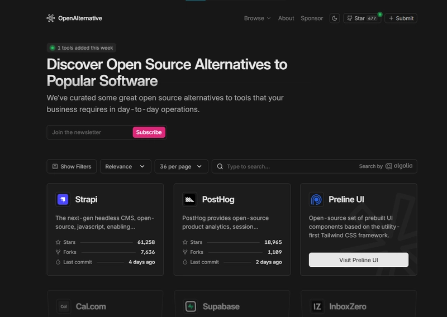Click the PostHog logo icon
Viewport: 447px width, 317px height.
click(189, 199)
